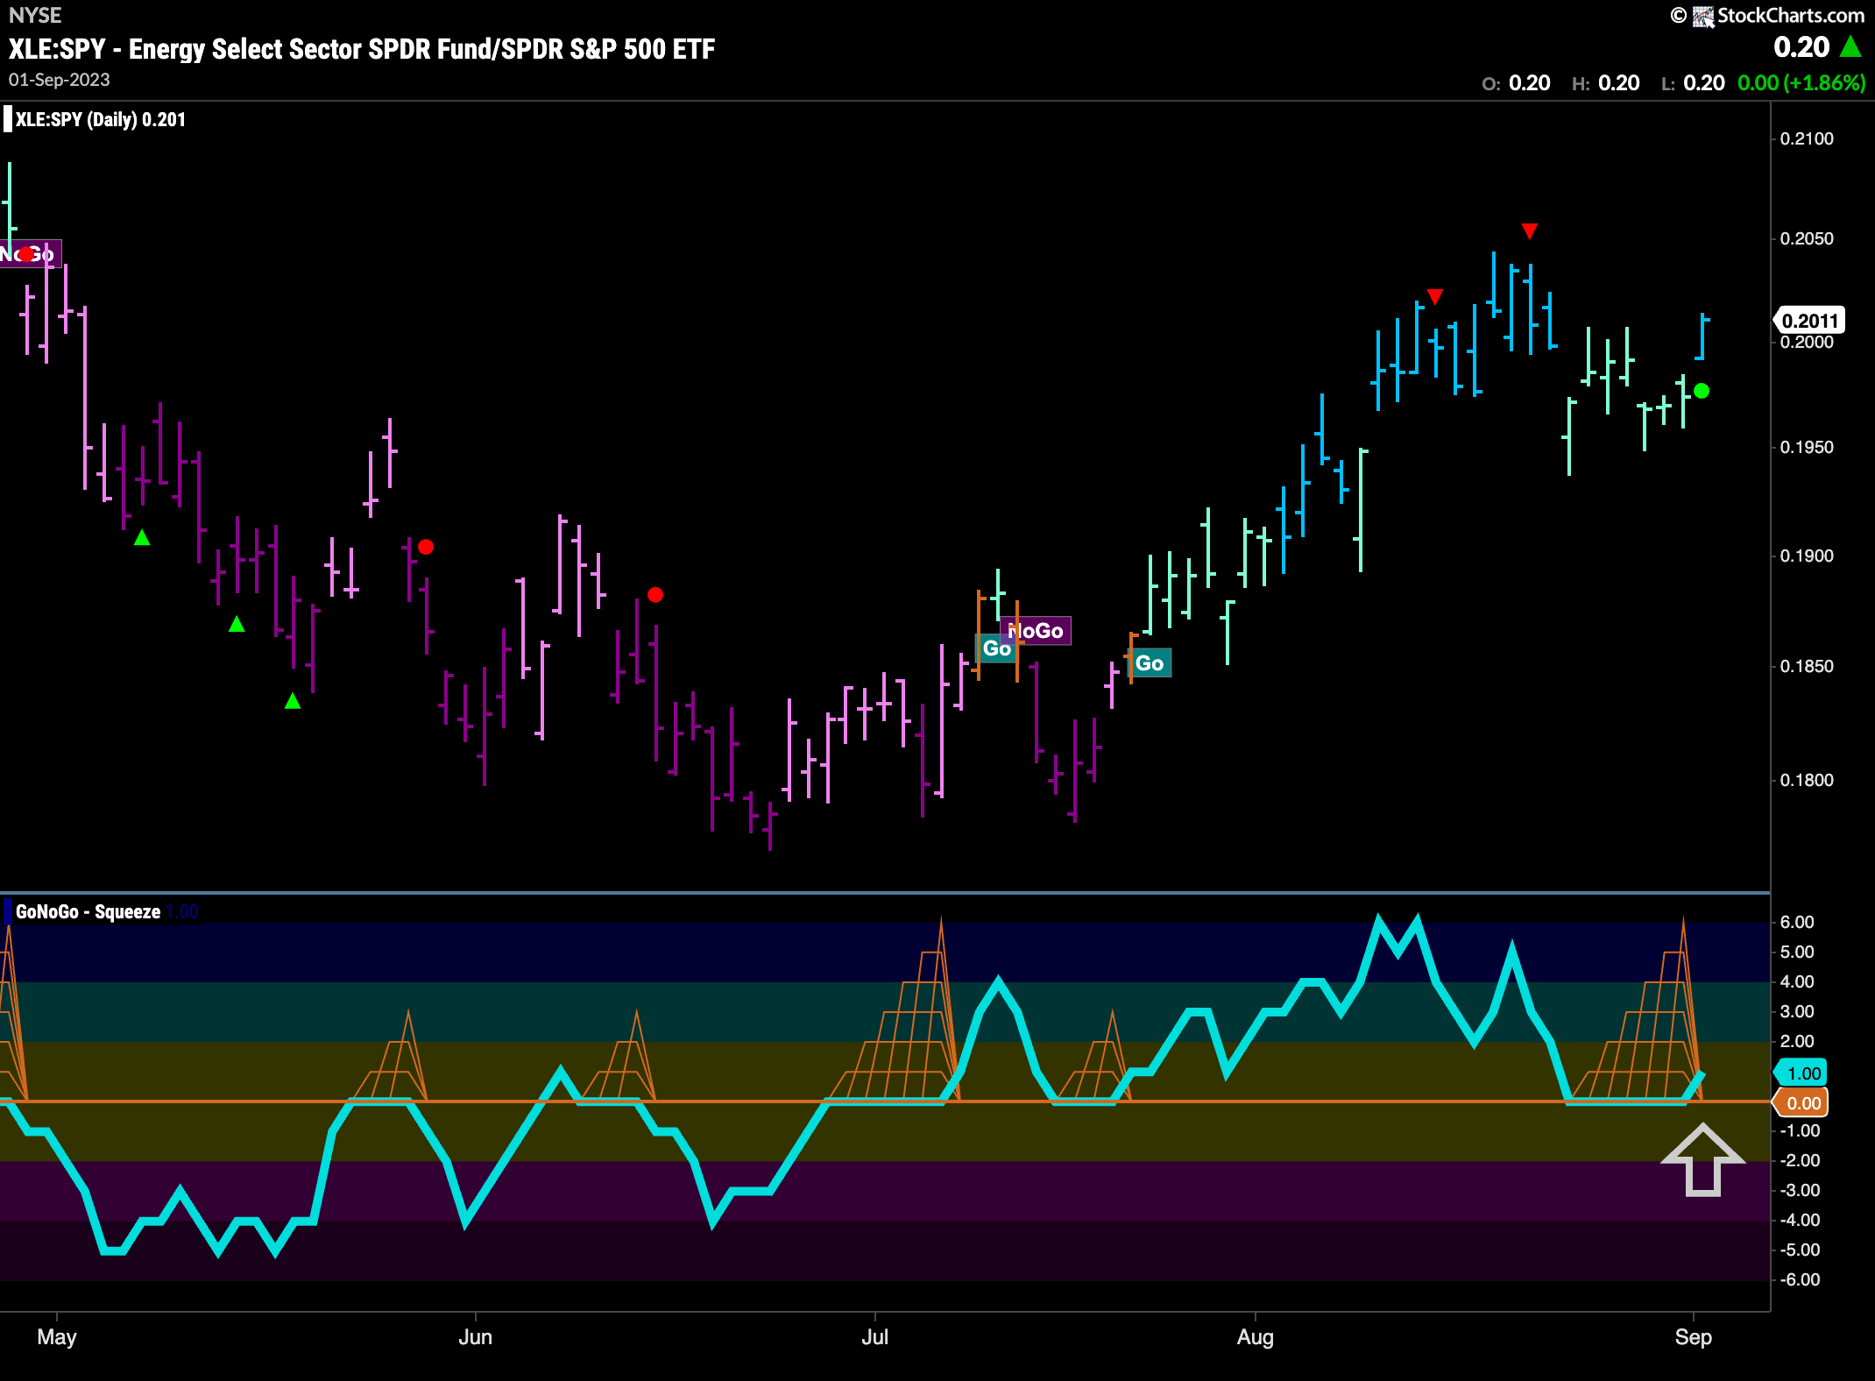Click the NYSE exchange label
Viewport: 1875px width, 1381px height.
[x=35, y=15]
